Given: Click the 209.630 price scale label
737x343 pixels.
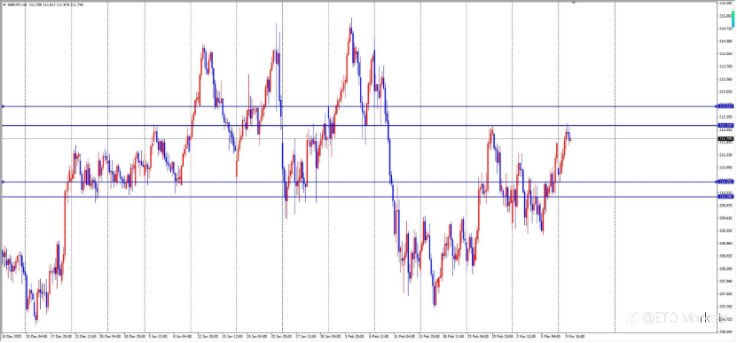Looking at the screenshot, I should (x=725, y=218).
